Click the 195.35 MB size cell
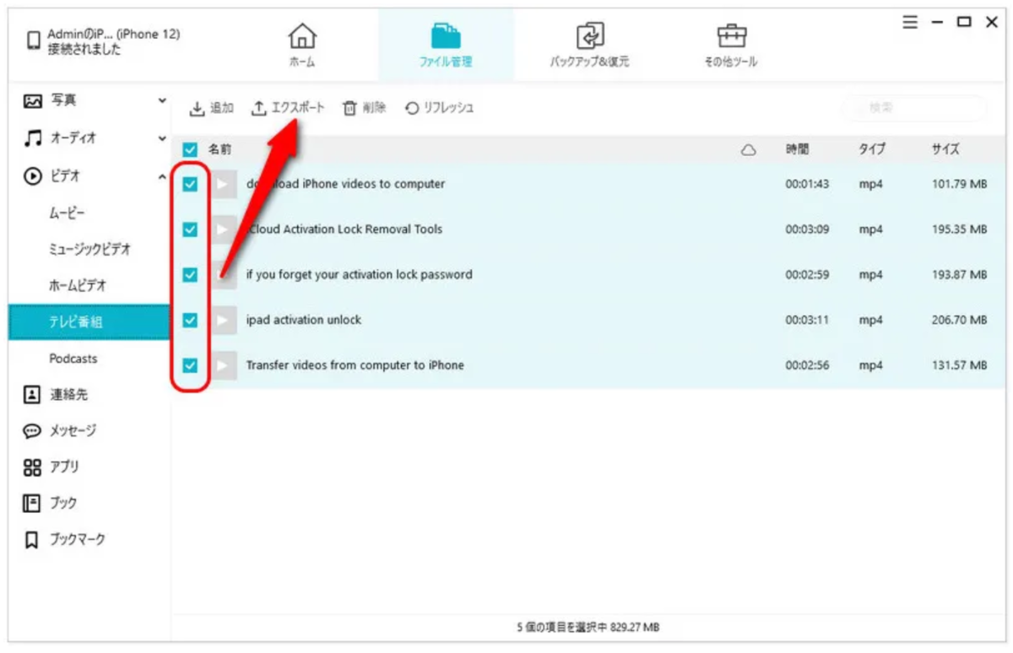Screen dimensions: 1013x653 point(959,229)
